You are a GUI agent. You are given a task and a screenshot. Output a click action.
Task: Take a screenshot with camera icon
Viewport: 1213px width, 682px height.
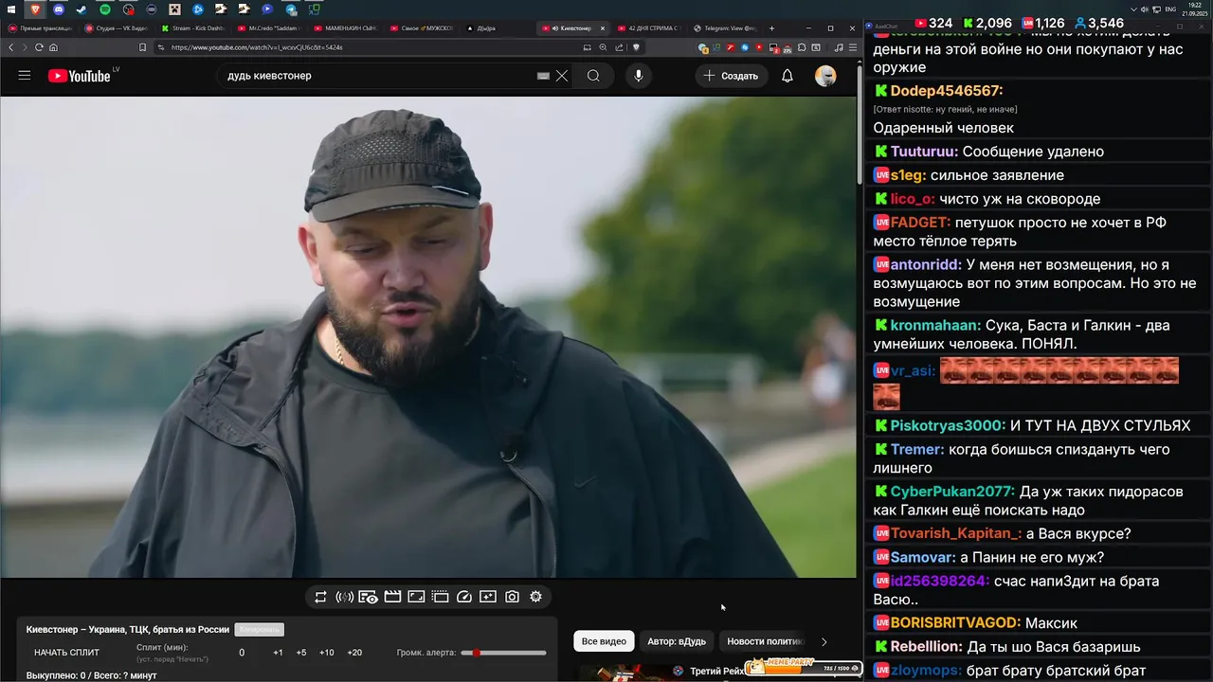512,597
